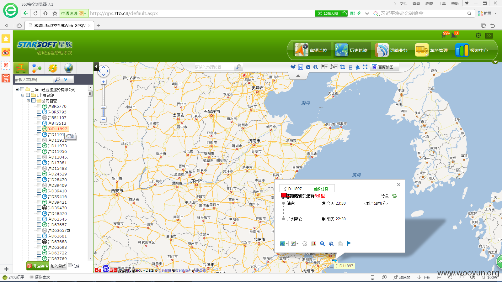Click the settings gear in green header
The image size is (502, 282).
point(478,35)
